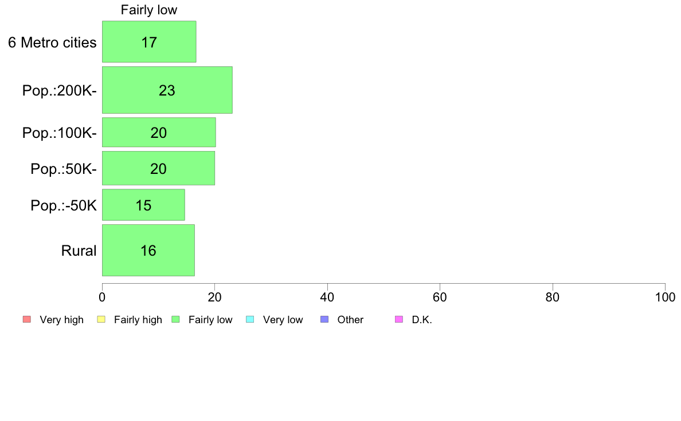681x421 pixels.
Task: Click the 6 Metro cities axis label
Action: click(52, 42)
